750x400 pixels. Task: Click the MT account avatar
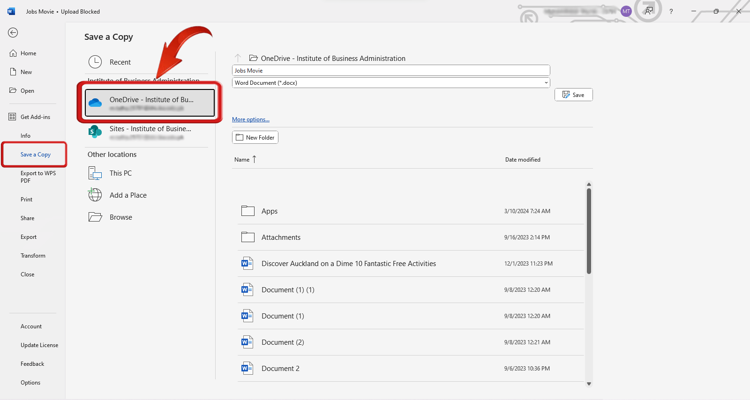pyautogui.click(x=626, y=11)
